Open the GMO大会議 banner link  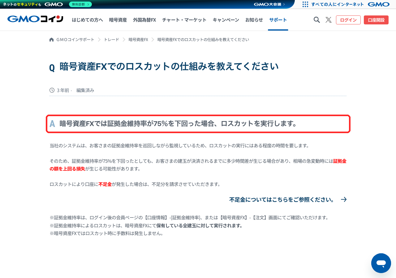point(269,4)
